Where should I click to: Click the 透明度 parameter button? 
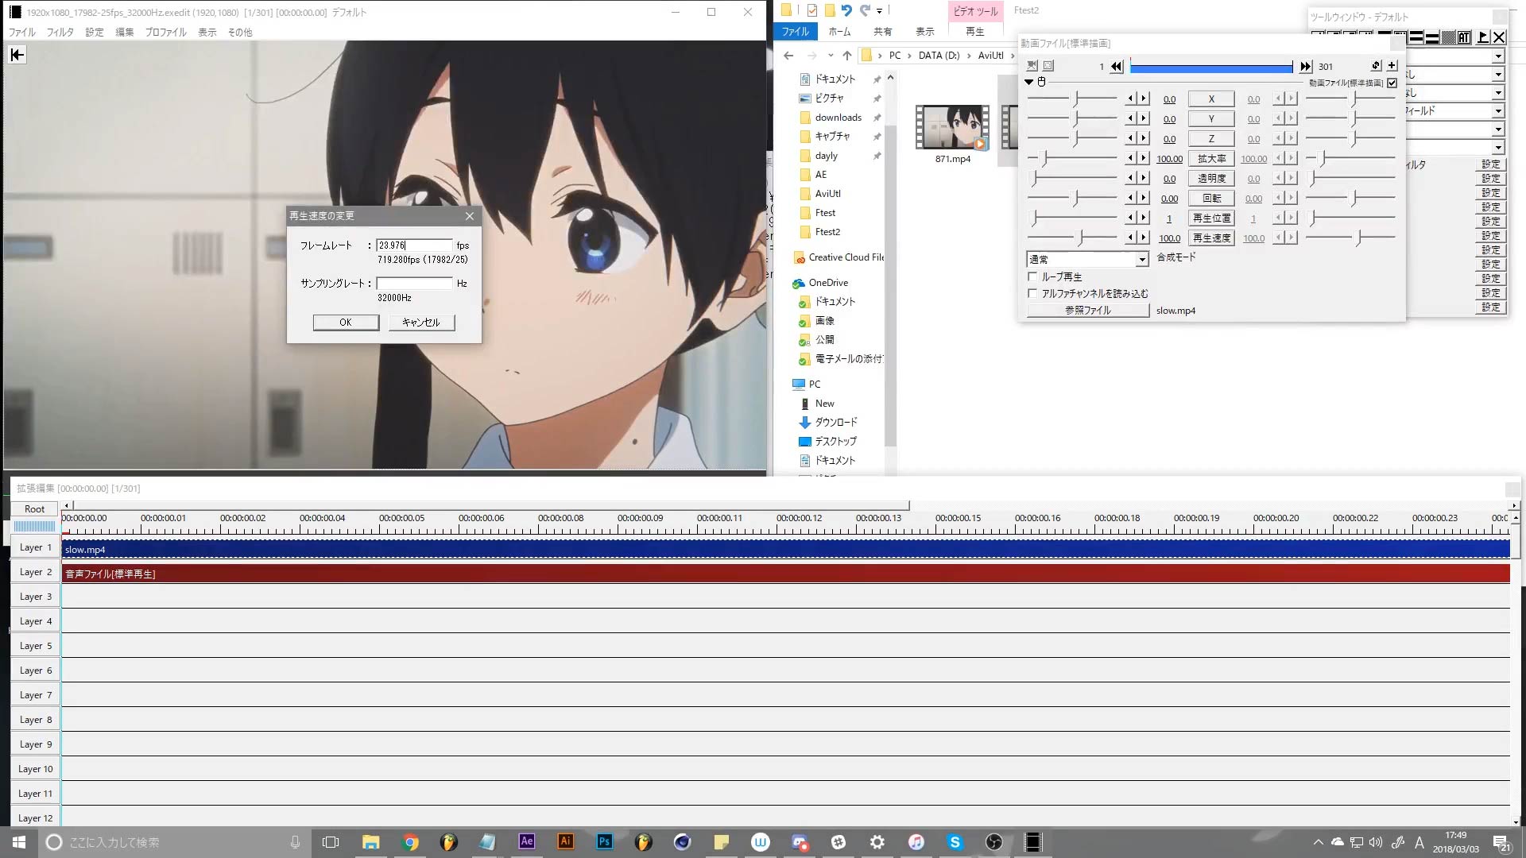(x=1211, y=178)
